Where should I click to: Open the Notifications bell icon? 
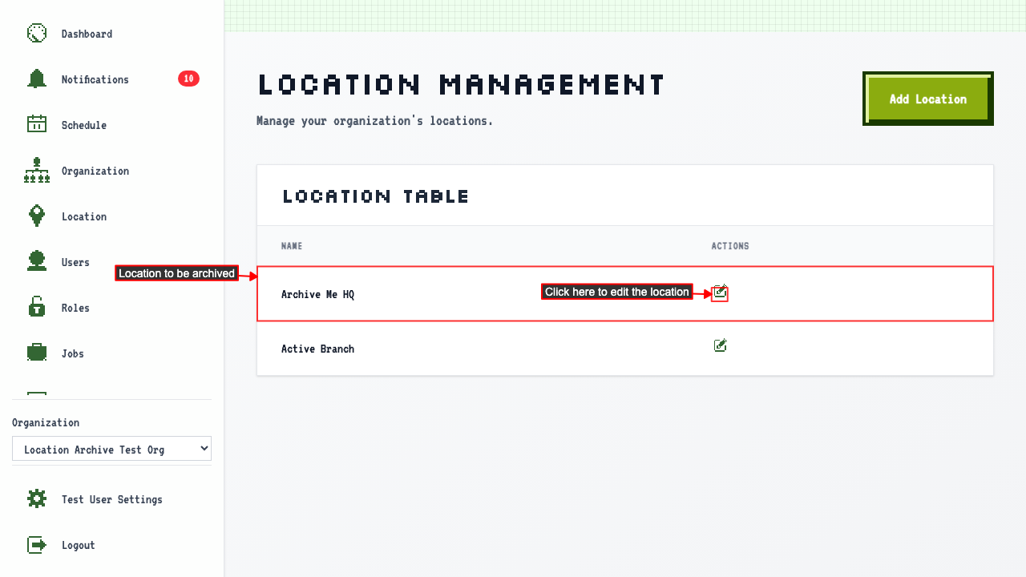click(37, 79)
